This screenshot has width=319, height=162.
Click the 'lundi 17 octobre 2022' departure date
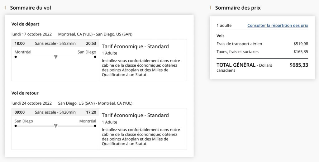click(31, 34)
